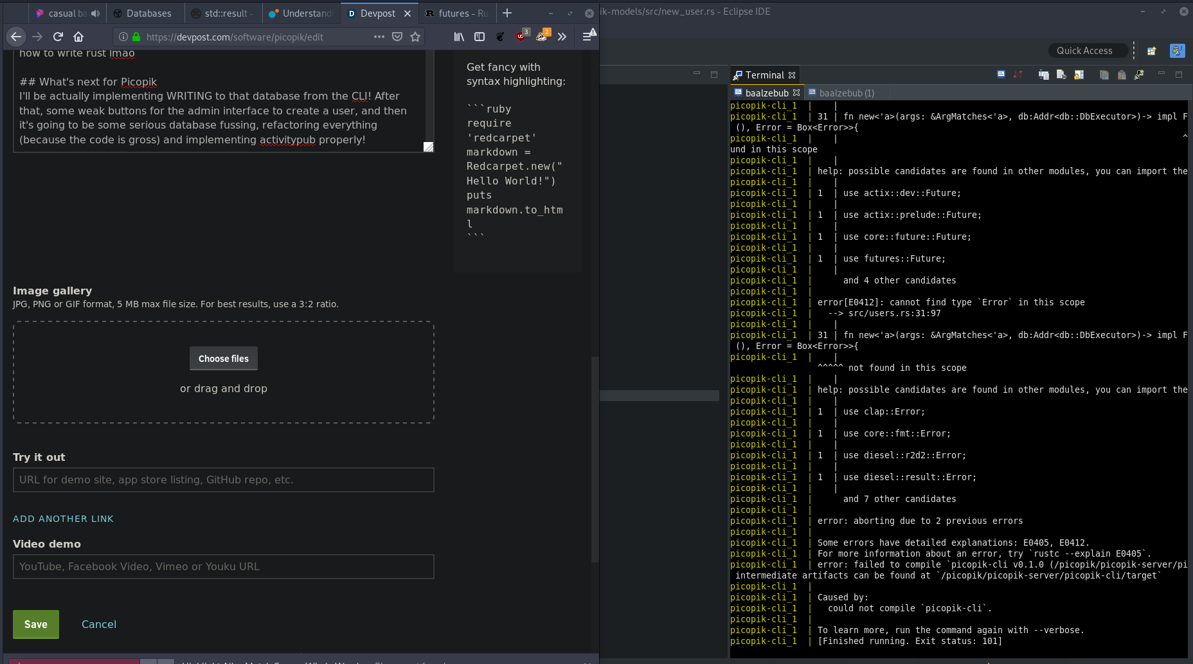Open a new terminal with the launch icon
This screenshot has height=664, width=1193.
click(1001, 75)
